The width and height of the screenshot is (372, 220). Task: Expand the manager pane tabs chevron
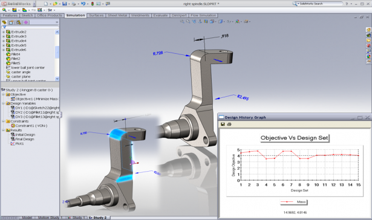[x=57, y=22]
